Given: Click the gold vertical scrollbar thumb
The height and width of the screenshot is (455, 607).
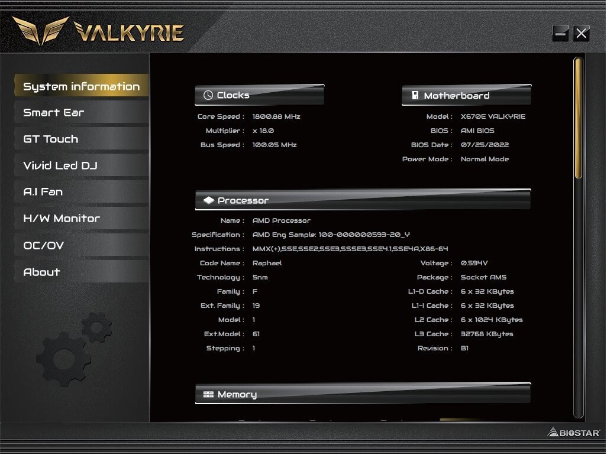Looking at the screenshot, I should [578, 117].
